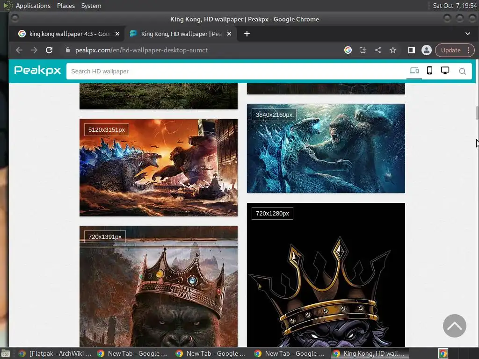The width and height of the screenshot is (479, 359).
Task: Open the Places menu
Action: [x=66, y=6]
